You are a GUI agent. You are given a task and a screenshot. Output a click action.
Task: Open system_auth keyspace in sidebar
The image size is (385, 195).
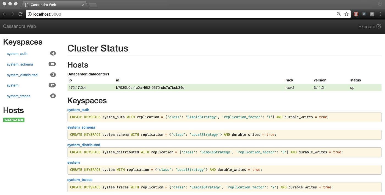[17, 54]
